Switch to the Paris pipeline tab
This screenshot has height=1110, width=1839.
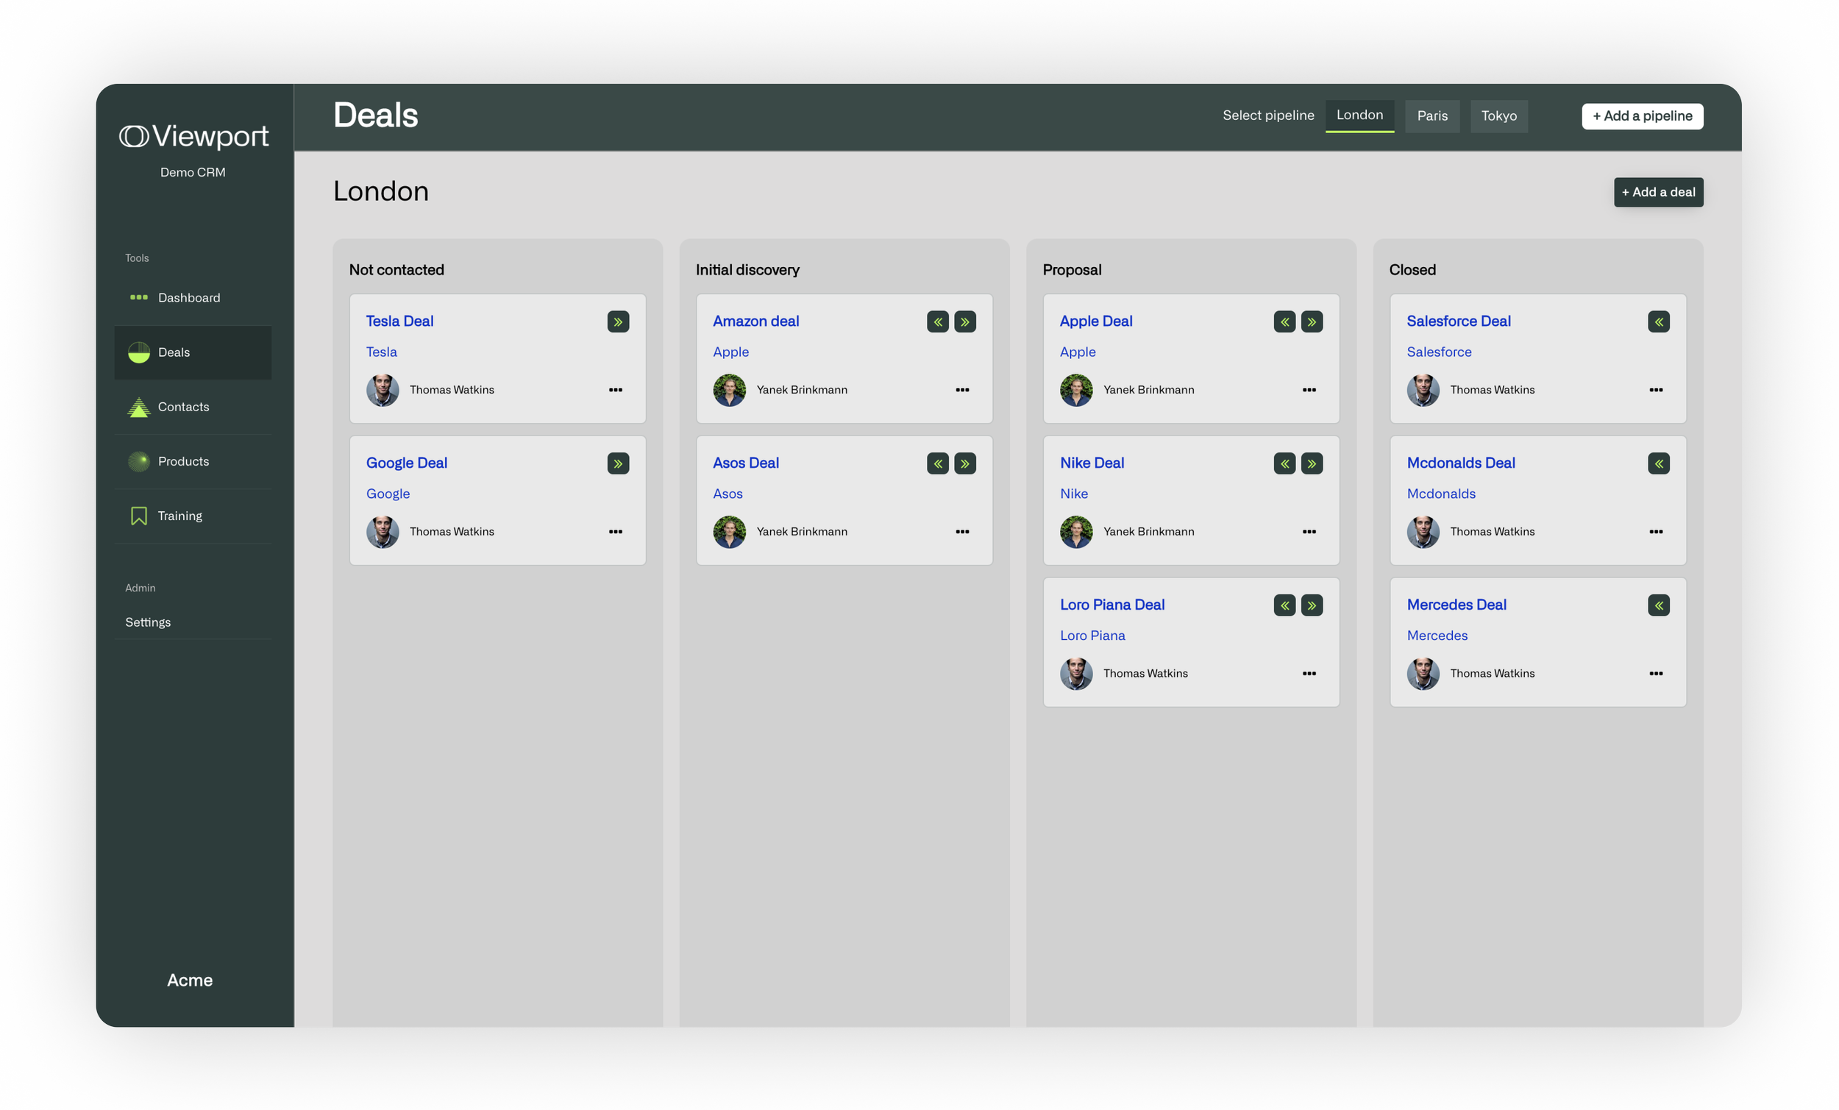tap(1432, 115)
